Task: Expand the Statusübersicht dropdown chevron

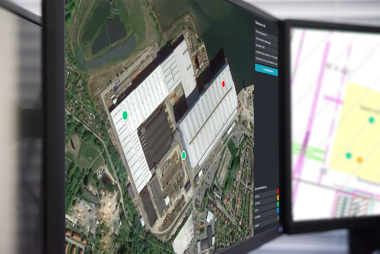Action: 277,32
